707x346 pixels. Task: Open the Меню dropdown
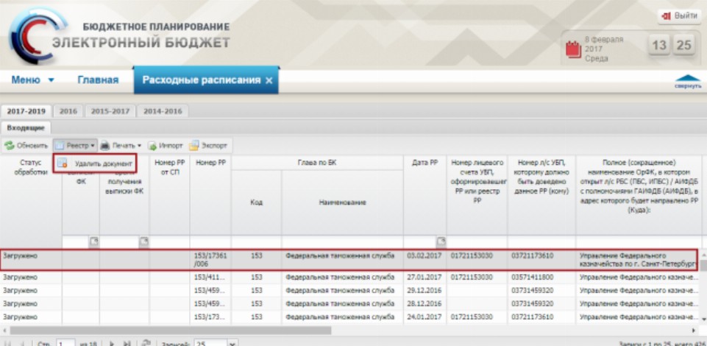33,80
